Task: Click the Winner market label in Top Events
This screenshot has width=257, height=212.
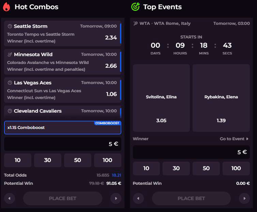Action: [x=141, y=139]
